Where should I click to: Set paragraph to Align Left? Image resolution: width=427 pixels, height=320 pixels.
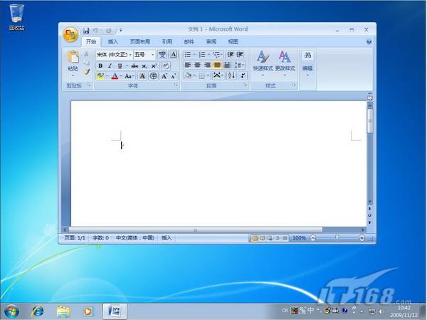pyautogui.click(x=188, y=65)
